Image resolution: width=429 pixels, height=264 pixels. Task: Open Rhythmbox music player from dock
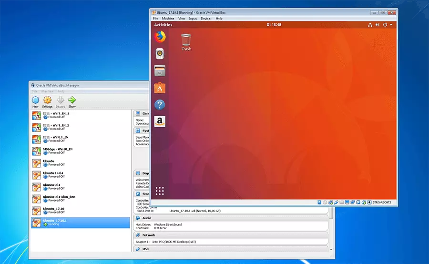click(x=160, y=53)
